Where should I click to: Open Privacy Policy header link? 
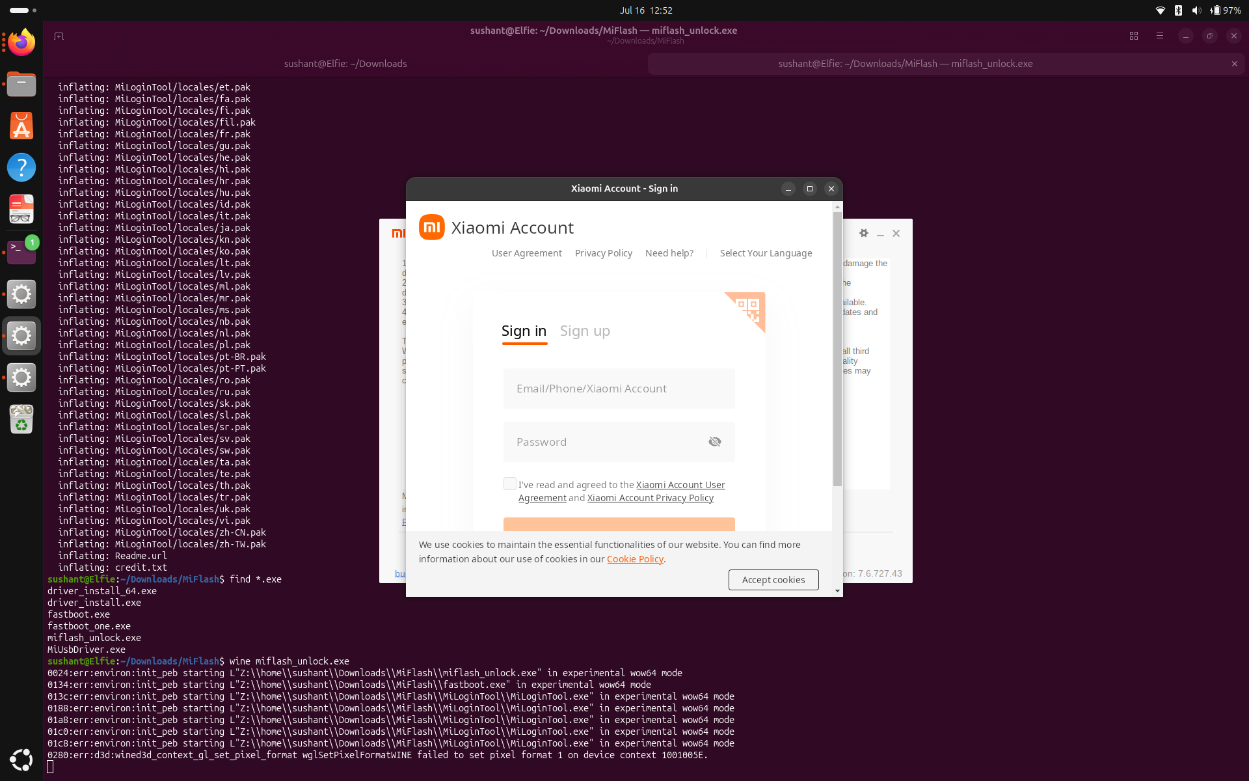pos(604,253)
